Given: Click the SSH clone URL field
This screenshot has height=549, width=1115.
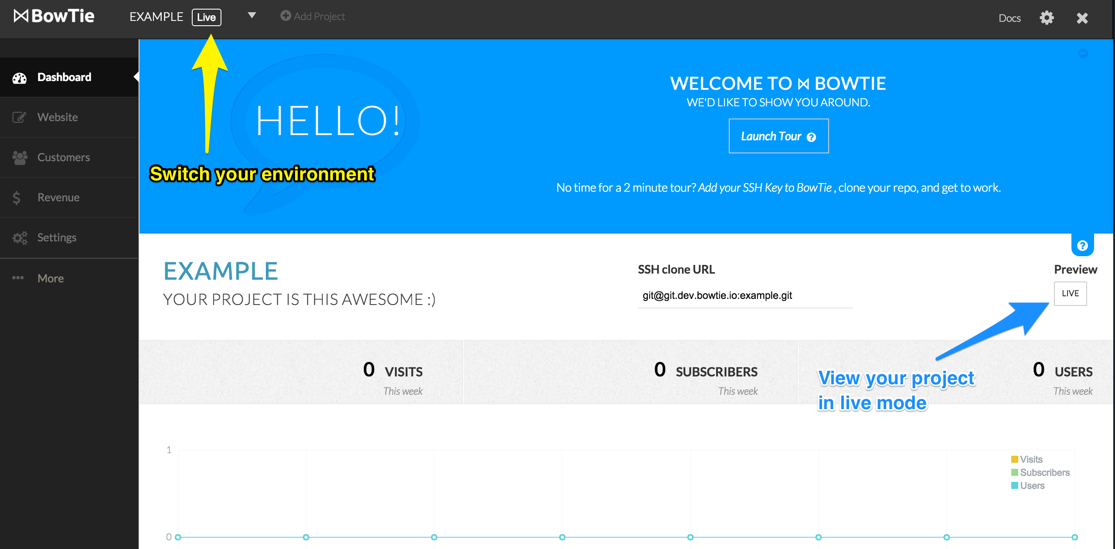Looking at the screenshot, I should pos(745,295).
